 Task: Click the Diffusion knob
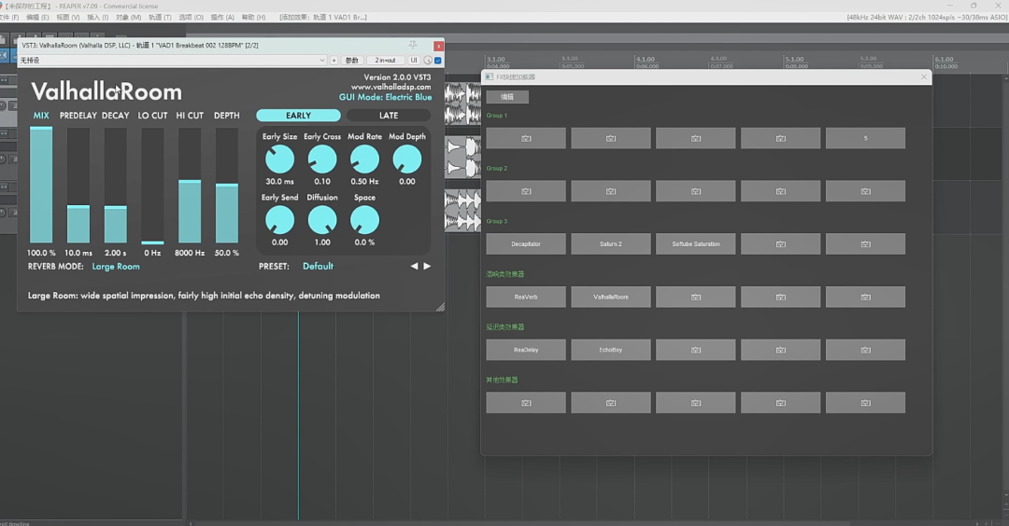pyautogui.click(x=322, y=220)
